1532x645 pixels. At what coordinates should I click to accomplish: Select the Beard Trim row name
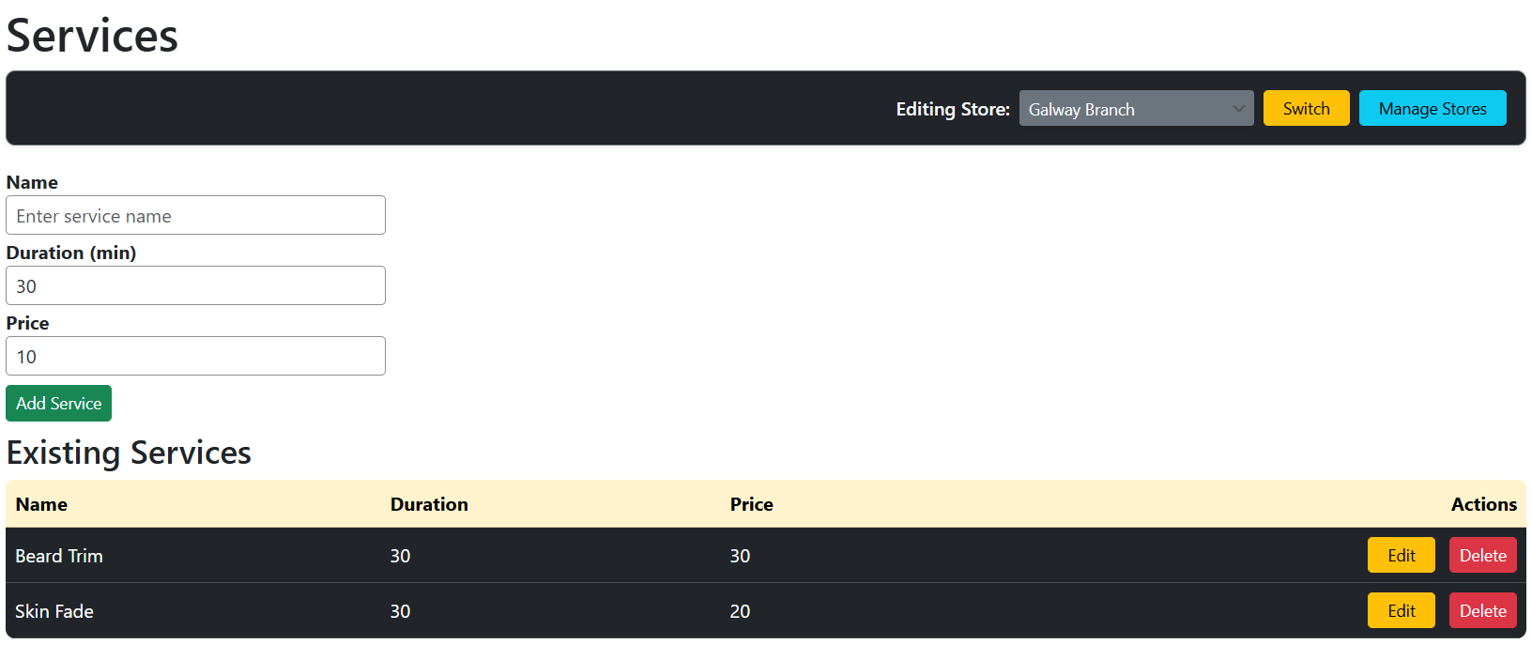pyautogui.click(x=59, y=557)
